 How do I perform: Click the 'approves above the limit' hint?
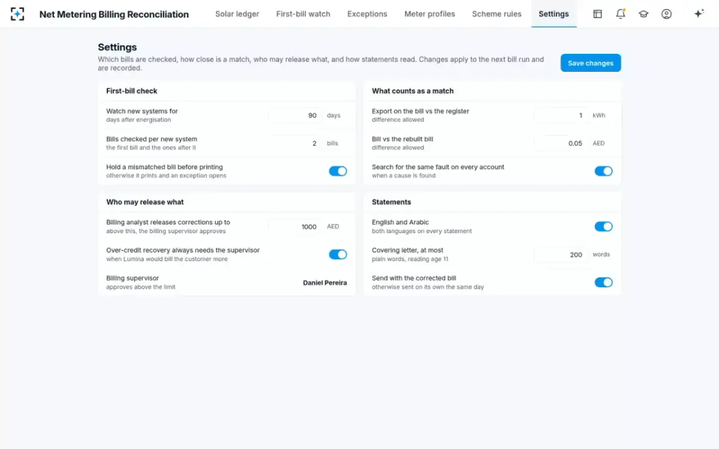click(x=141, y=287)
